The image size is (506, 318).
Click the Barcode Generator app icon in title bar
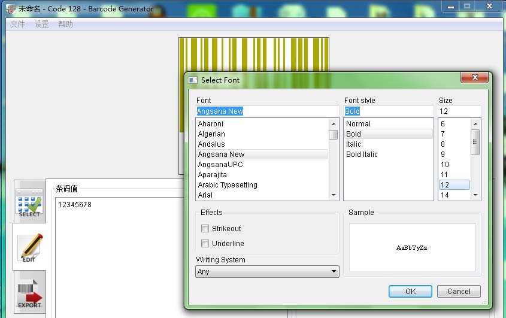[11, 9]
